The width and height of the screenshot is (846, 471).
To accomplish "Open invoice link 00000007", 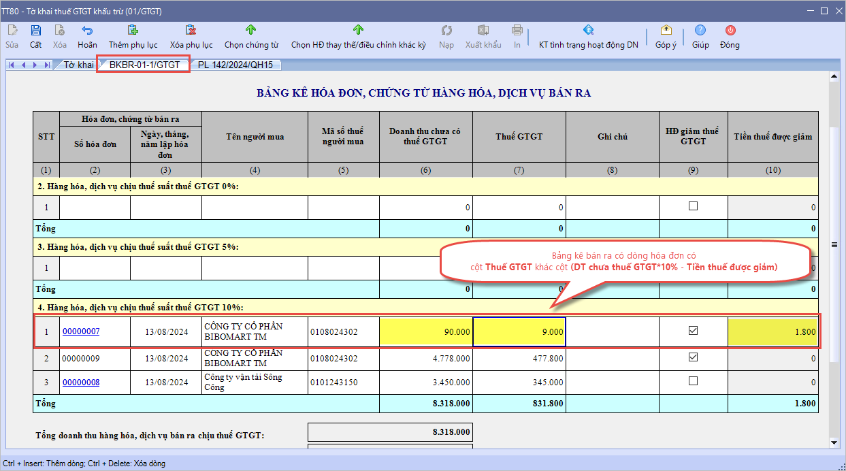I will [81, 331].
